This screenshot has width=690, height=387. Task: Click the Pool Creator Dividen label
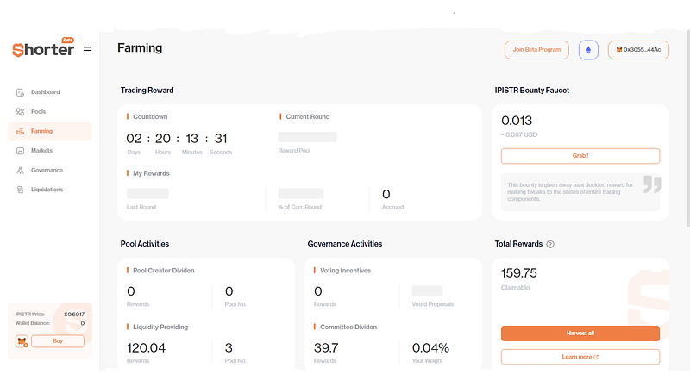pos(163,271)
